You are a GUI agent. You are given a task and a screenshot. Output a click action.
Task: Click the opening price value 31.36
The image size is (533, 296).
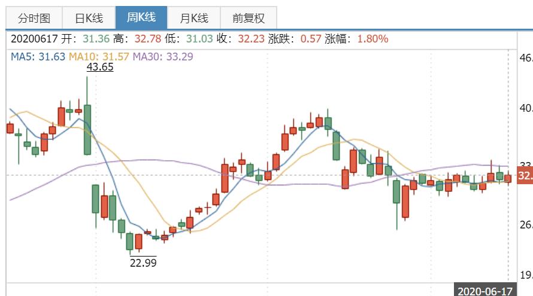(x=98, y=39)
